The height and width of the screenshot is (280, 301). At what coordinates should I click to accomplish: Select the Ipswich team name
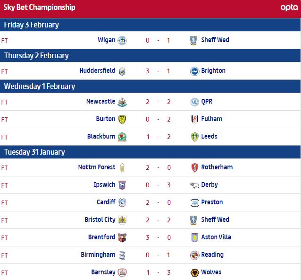click(104, 185)
